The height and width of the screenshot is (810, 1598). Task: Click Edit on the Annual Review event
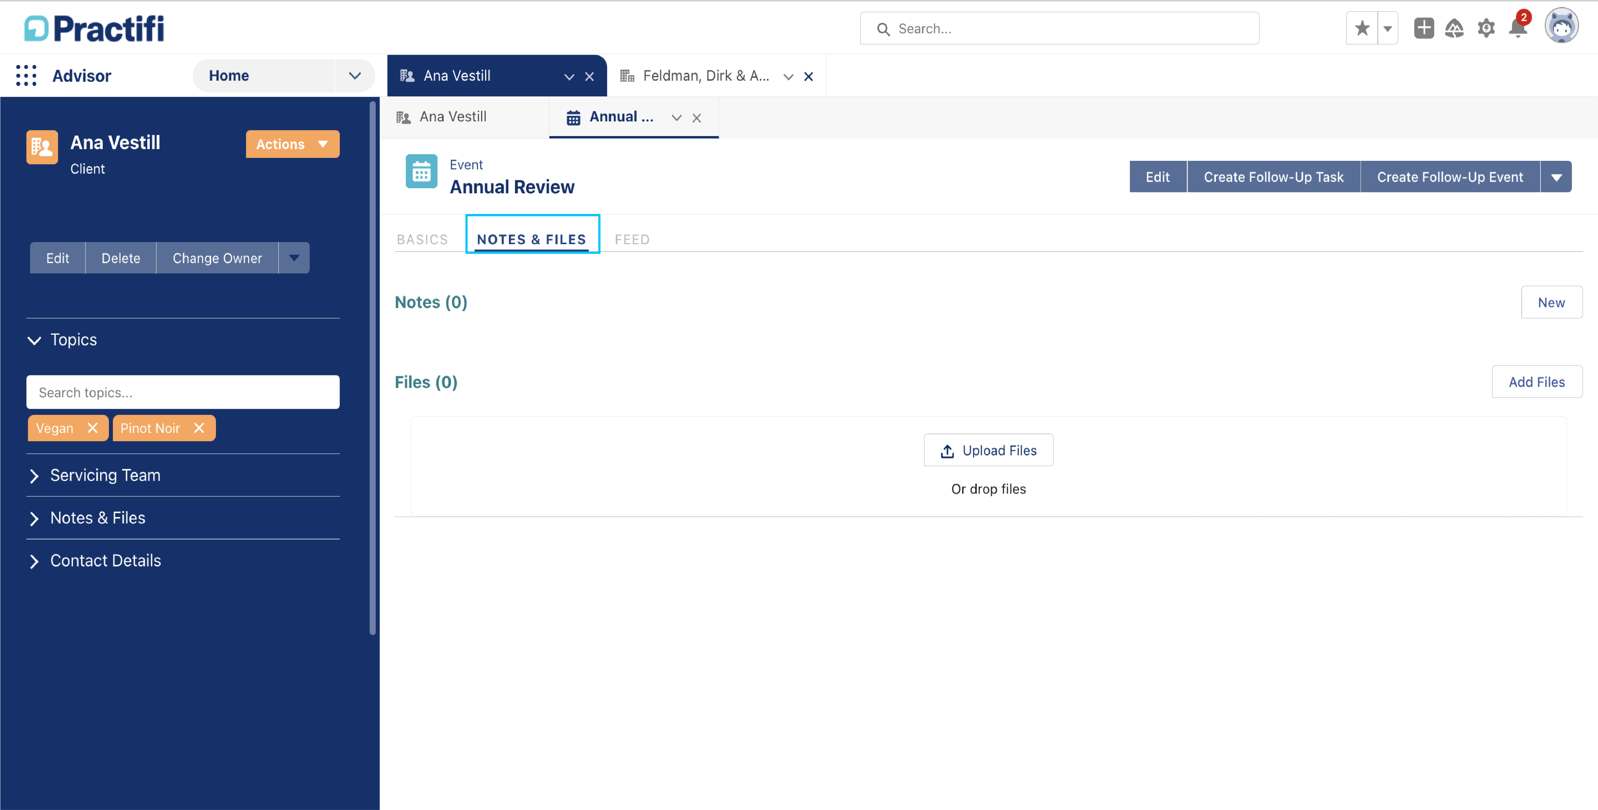[1158, 177]
